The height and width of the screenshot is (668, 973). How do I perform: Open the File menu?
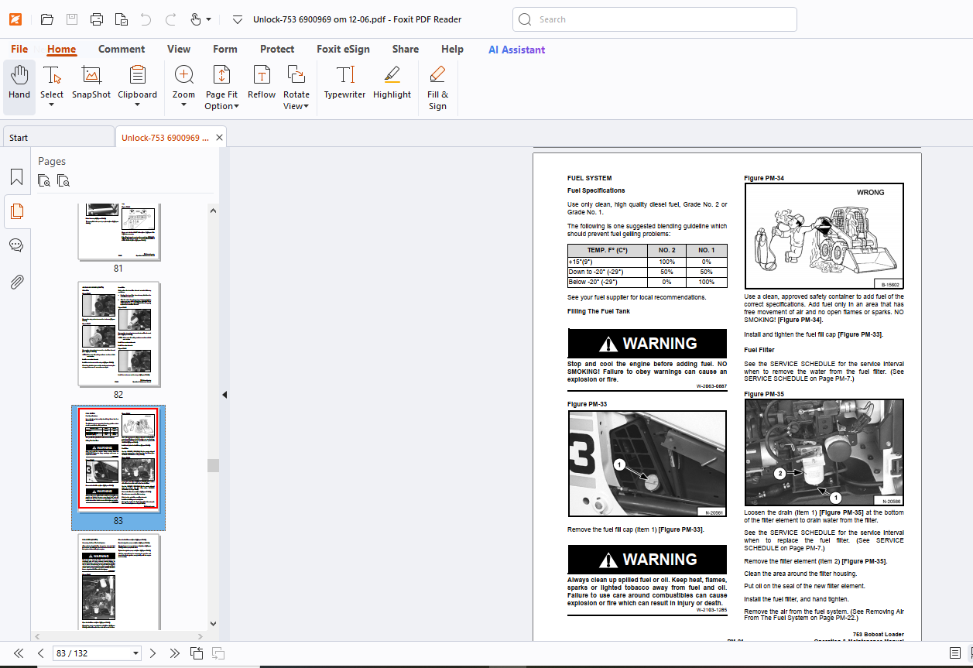pyautogui.click(x=19, y=49)
